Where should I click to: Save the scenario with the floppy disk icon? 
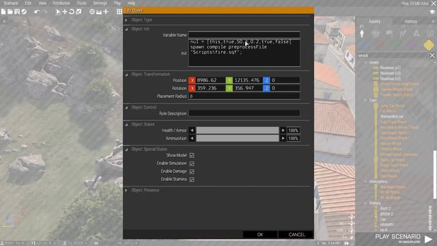(17, 12)
